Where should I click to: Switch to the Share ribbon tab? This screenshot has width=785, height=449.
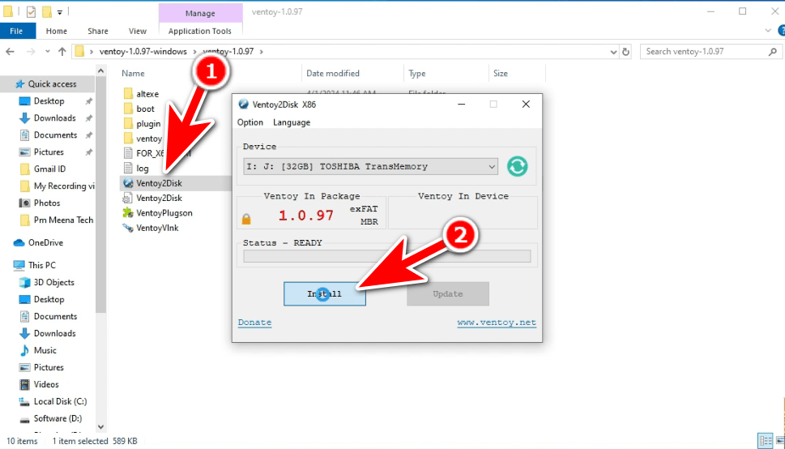(x=98, y=31)
